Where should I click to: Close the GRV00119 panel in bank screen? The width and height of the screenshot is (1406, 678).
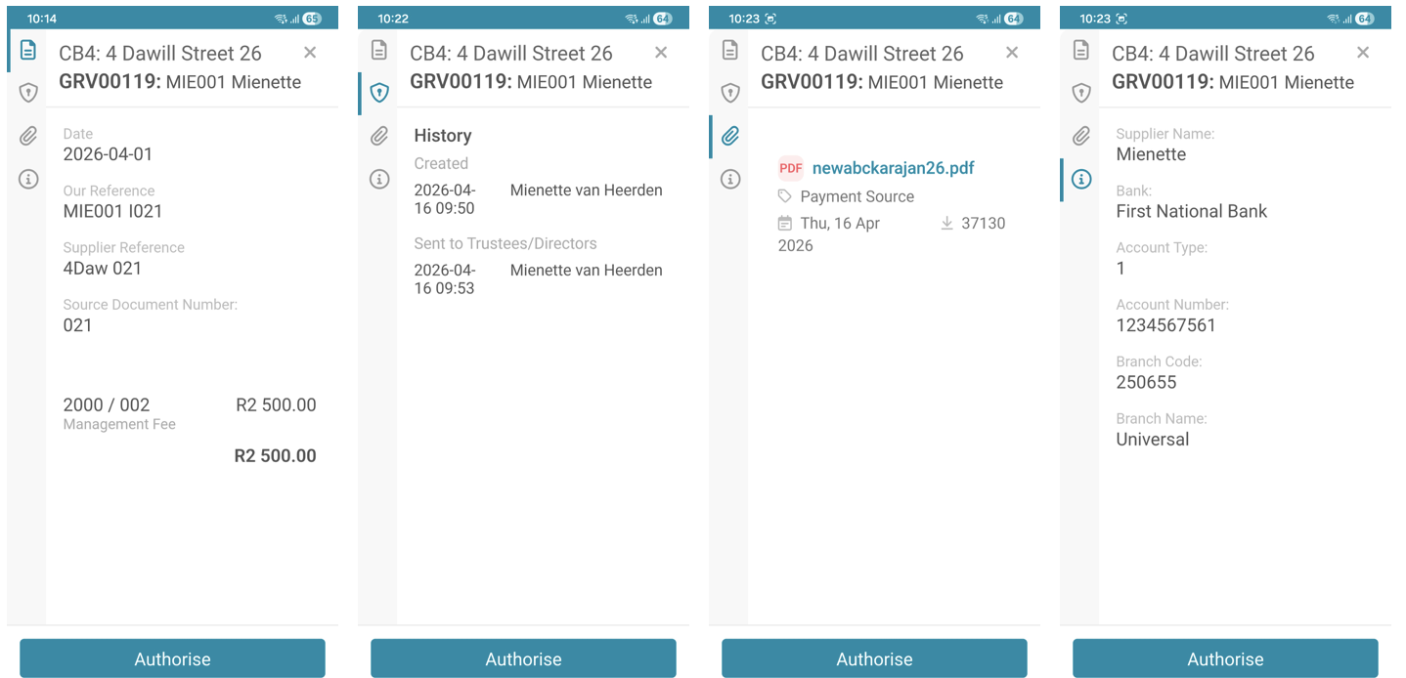[x=1363, y=53]
